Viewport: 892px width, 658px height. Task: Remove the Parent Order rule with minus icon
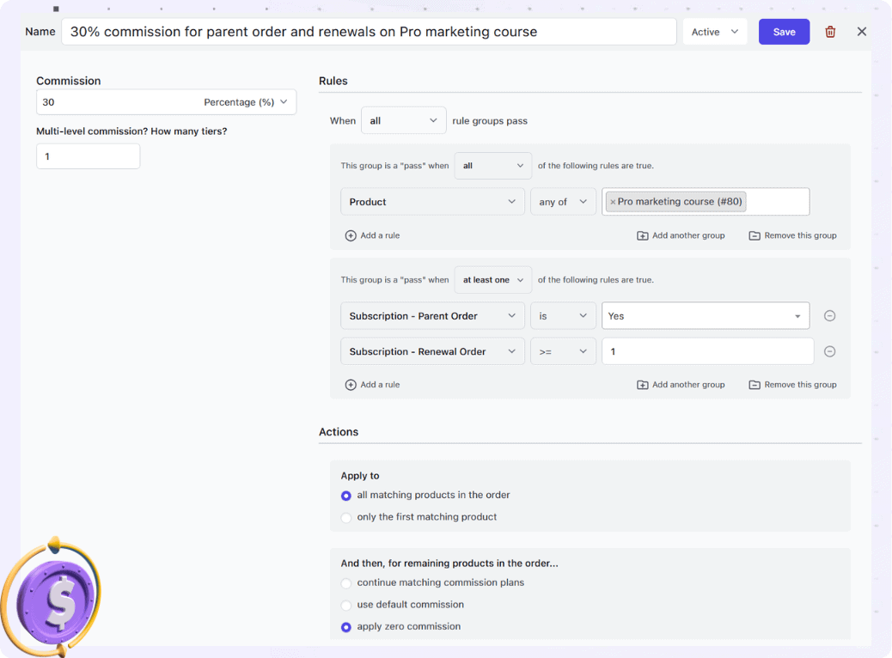[x=829, y=315]
